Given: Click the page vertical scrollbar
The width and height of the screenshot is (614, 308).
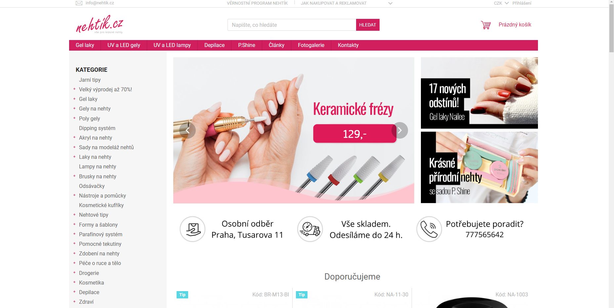Looking at the screenshot, I should (x=611, y=154).
